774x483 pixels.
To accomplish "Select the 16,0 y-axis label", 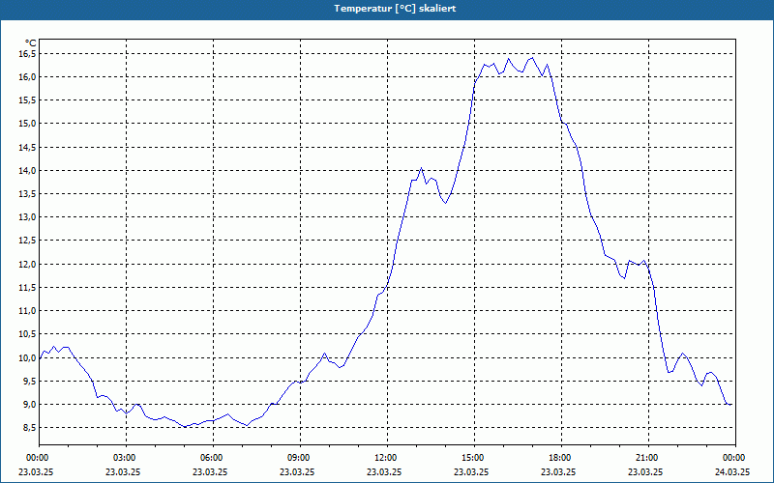I will pos(28,76).
